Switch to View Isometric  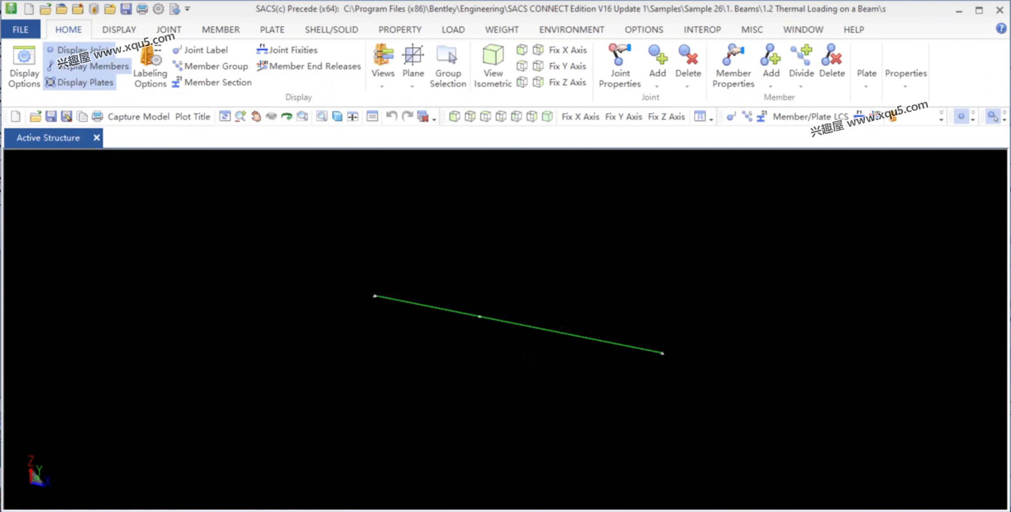(x=493, y=67)
